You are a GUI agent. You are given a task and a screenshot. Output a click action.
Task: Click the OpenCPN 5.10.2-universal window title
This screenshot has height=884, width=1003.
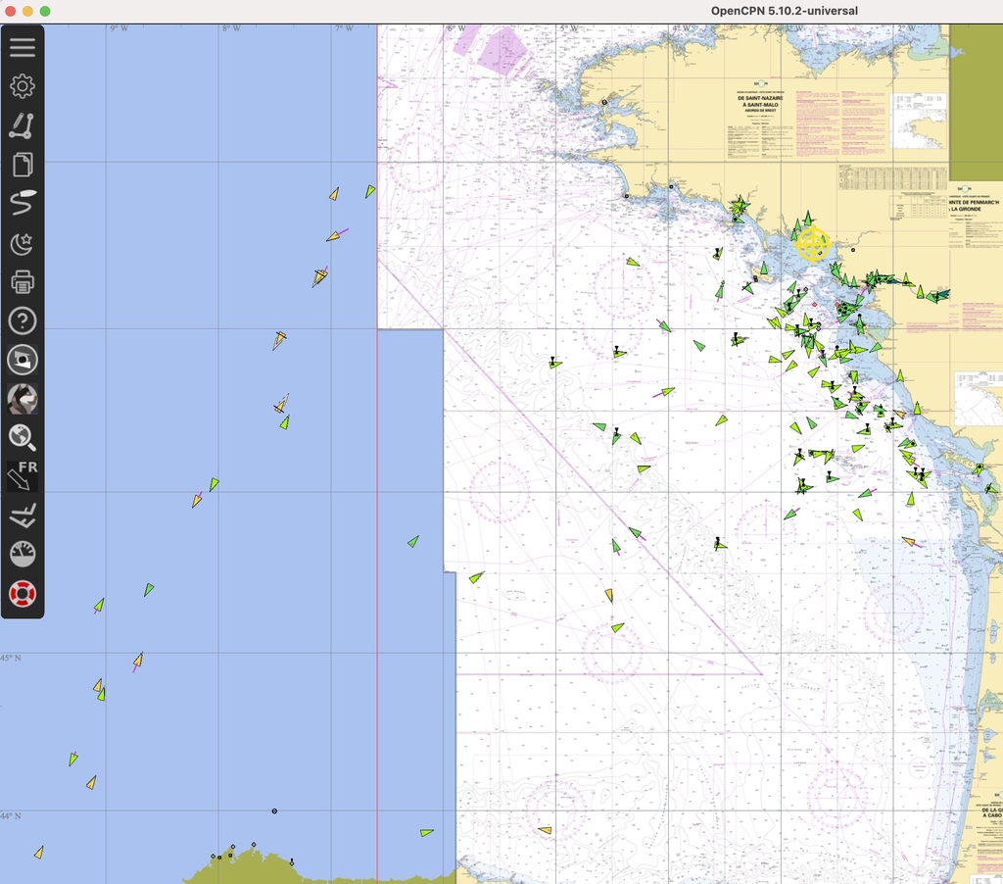785,11
